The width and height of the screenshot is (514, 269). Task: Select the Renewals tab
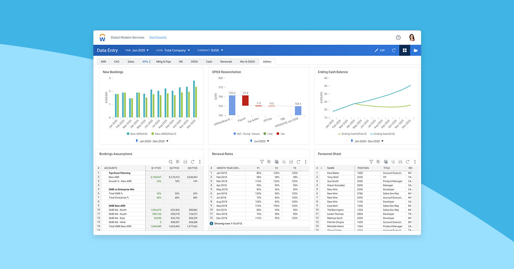pos(226,61)
